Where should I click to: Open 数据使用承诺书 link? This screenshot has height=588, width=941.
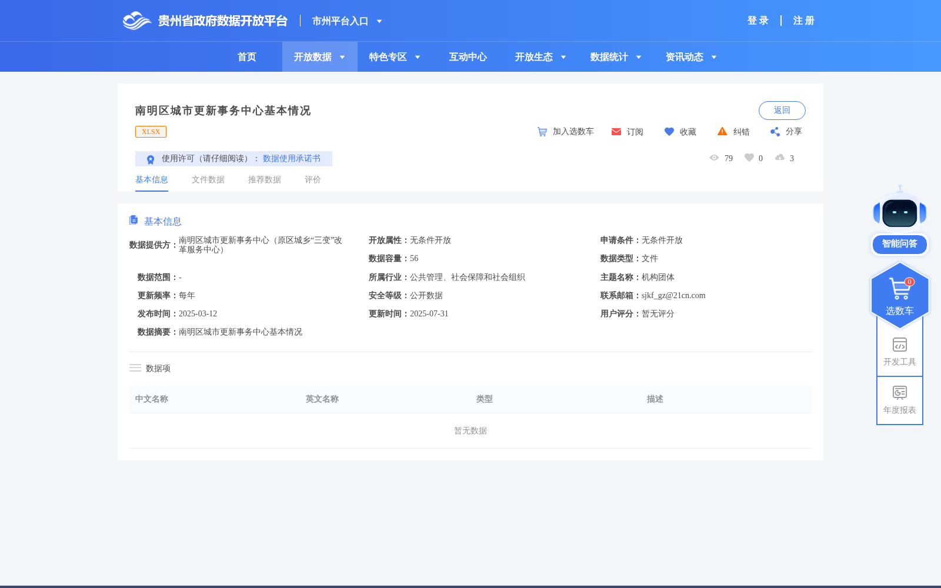click(292, 159)
